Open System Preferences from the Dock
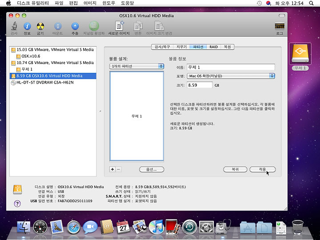Viewport: 320px width, 240px height. (206, 227)
